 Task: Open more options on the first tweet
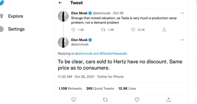tap(182, 13)
